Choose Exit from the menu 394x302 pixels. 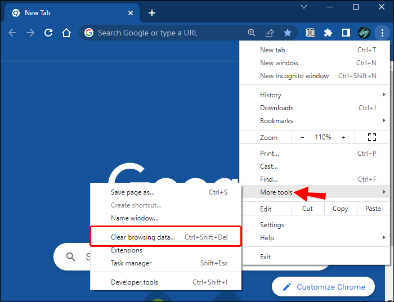(315, 257)
